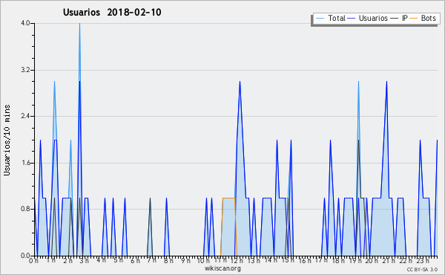
Task: Click the y-axis label 'Usuarios/10 mins'
Action: pos(7,140)
